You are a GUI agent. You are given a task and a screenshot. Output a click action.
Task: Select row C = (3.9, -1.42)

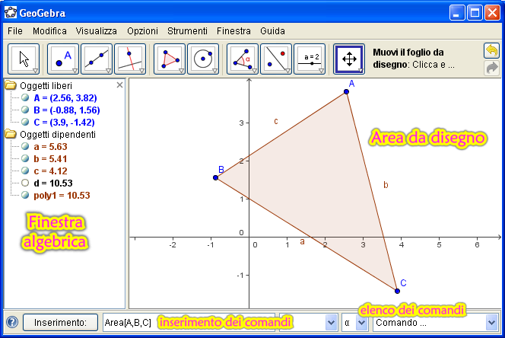click(x=64, y=123)
